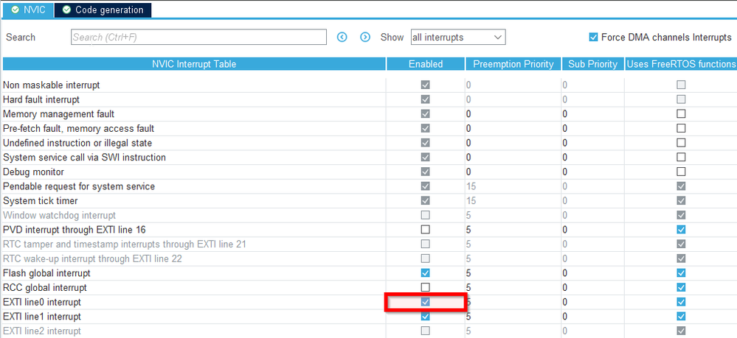Select the Hard fault interrupt row
Viewport: 737px width, 338px height.
click(41, 99)
